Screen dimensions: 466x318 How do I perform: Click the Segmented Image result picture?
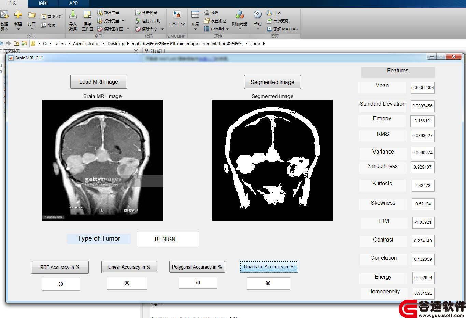[272, 160]
